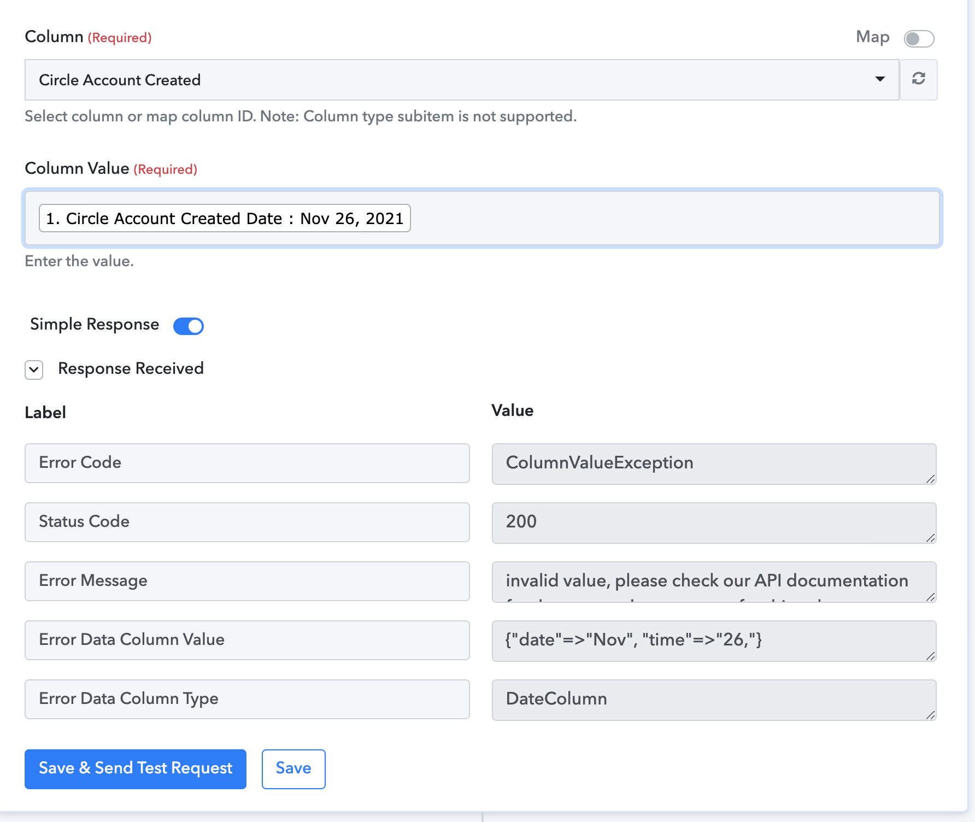The height and width of the screenshot is (822, 975).
Task: Click the Error Data Column Value label field
Action: [247, 640]
